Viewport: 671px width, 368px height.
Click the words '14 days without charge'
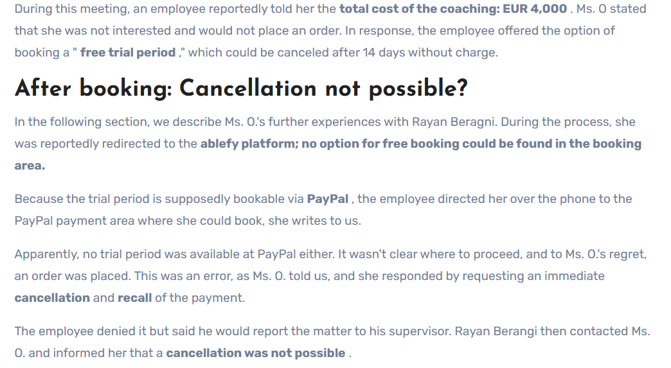pos(429,53)
